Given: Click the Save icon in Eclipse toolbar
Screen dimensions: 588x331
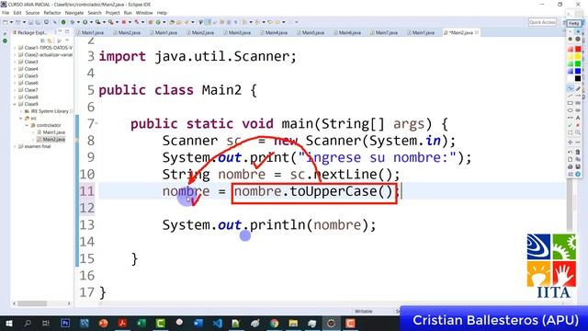Looking at the screenshot, I should [x=30, y=22].
